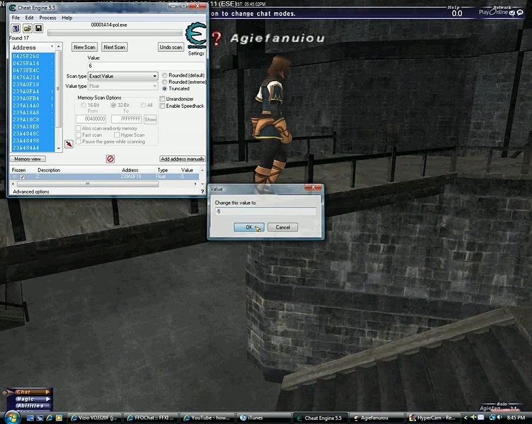Open the game Magic menu entry

[x=32, y=399]
